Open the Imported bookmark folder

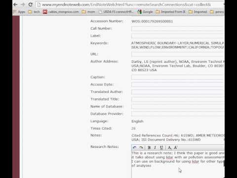198,12
